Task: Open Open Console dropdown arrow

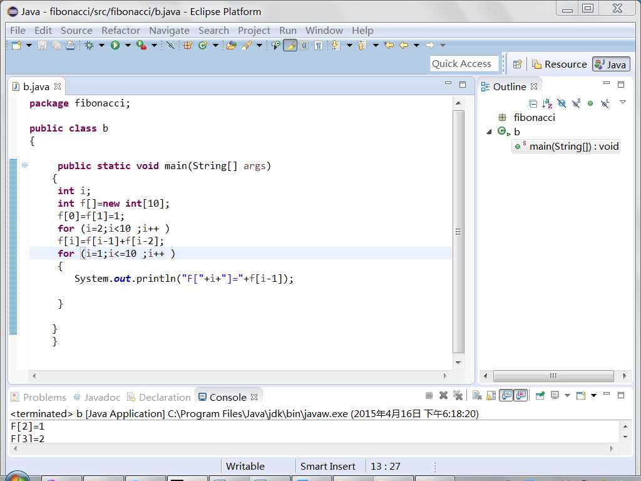Action: pos(593,396)
